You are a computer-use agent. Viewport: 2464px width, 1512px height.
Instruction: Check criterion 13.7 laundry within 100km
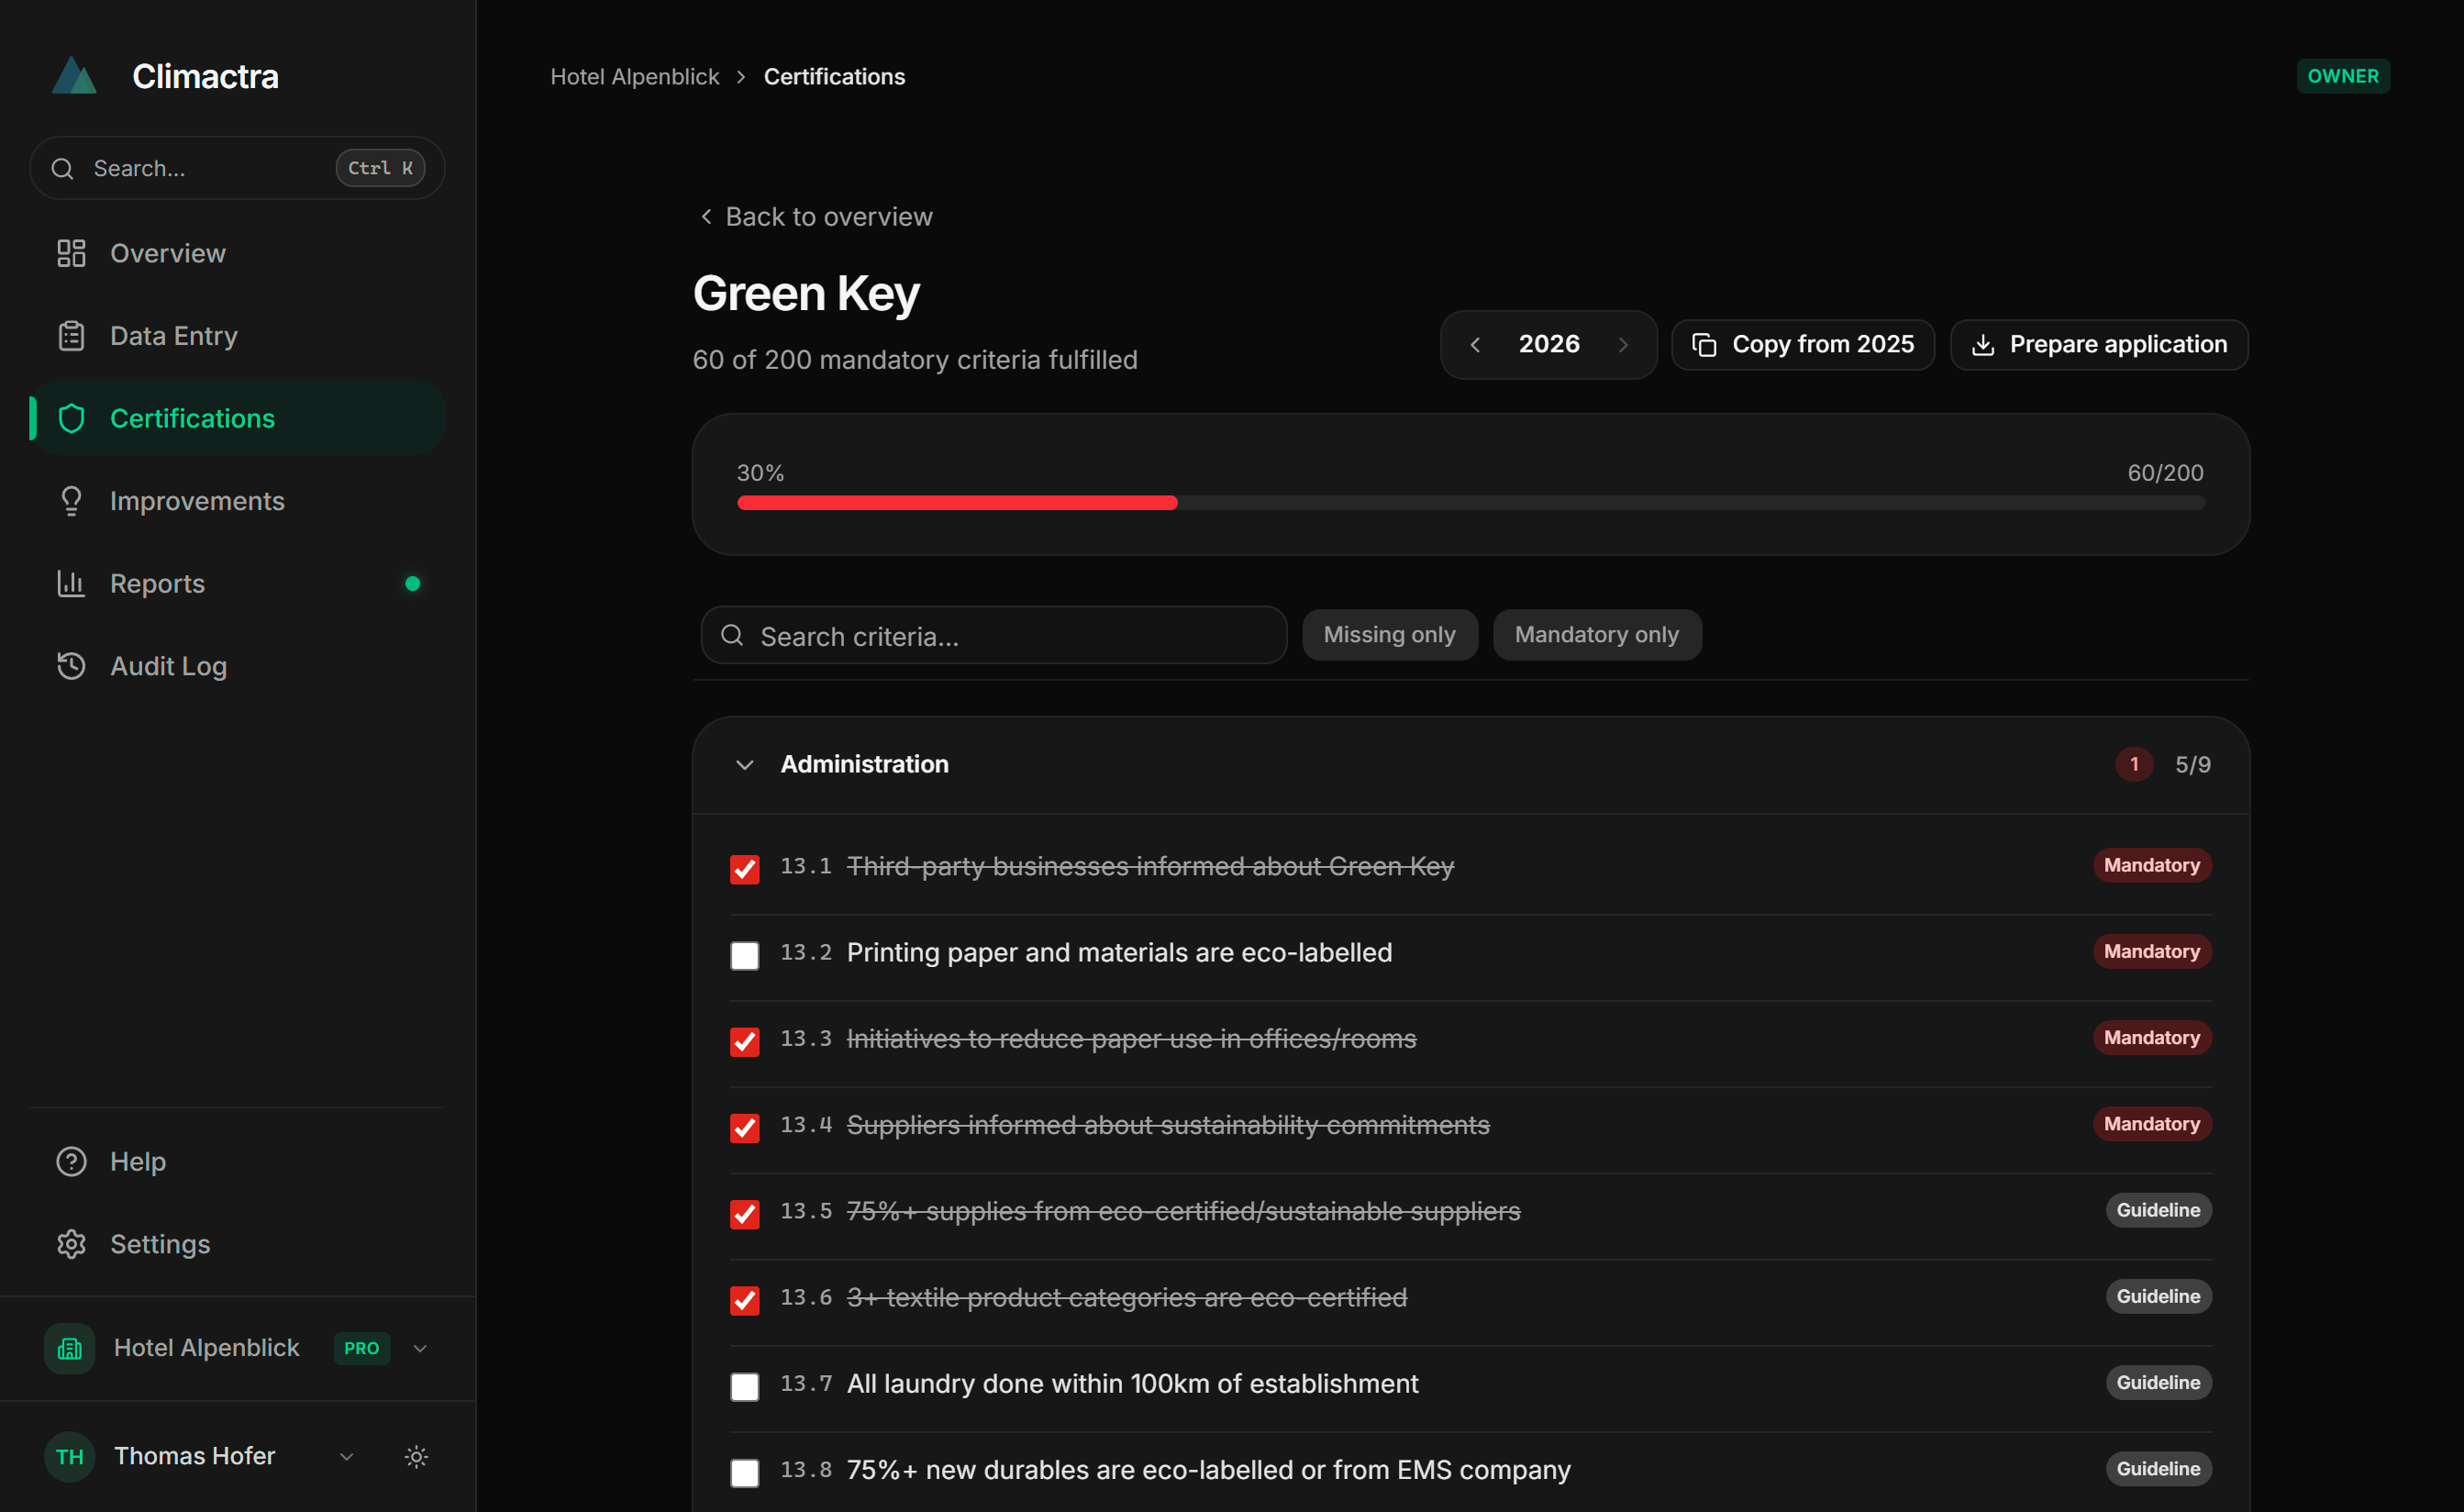[744, 1386]
